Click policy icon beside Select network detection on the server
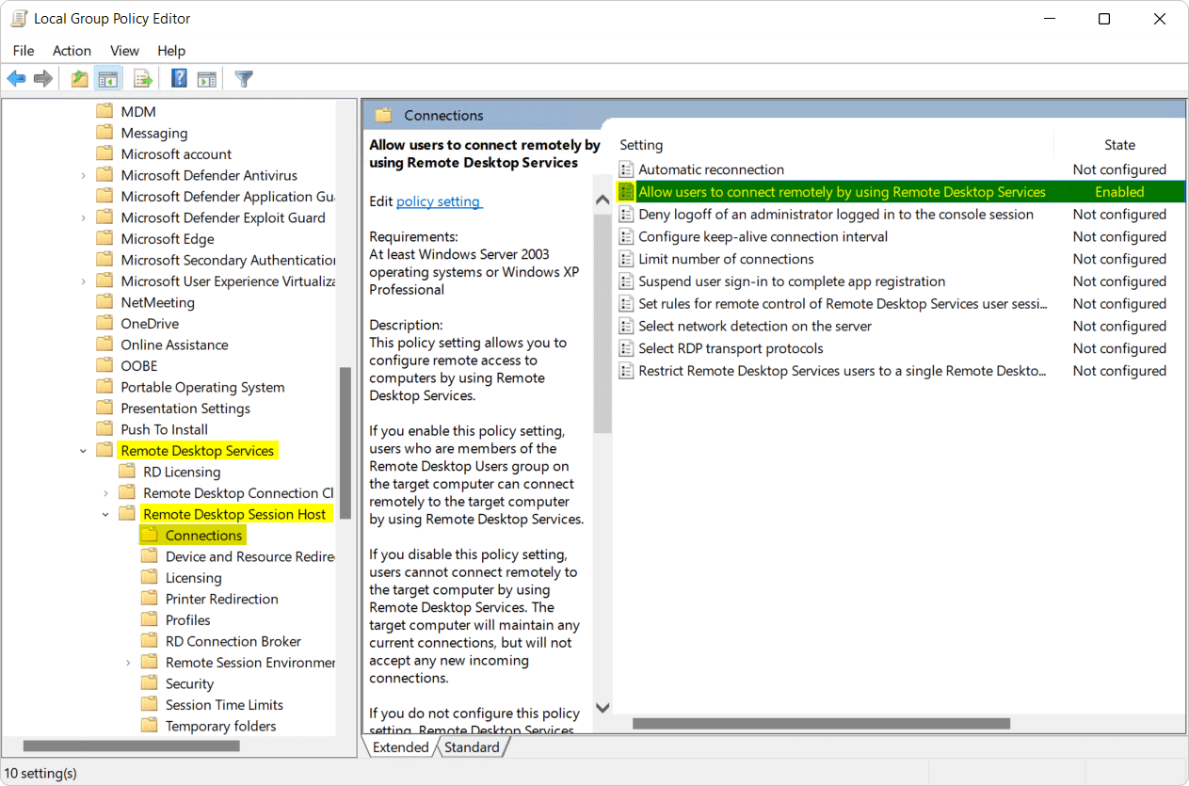This screenshot has height=786, width=1189. coord(626,327)
